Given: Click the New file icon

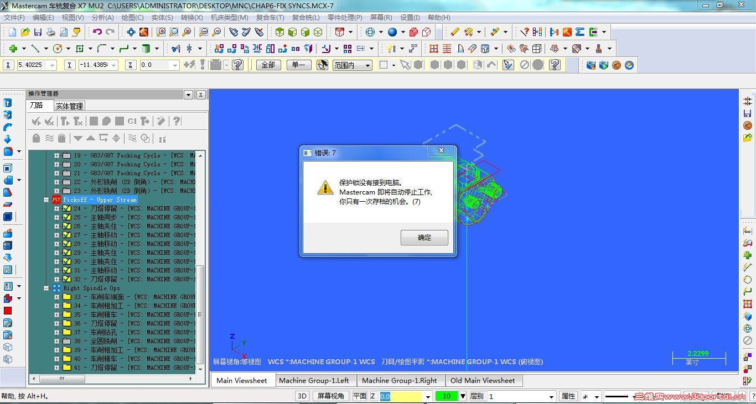Looking at the screenshot, I should coord(12,32).
